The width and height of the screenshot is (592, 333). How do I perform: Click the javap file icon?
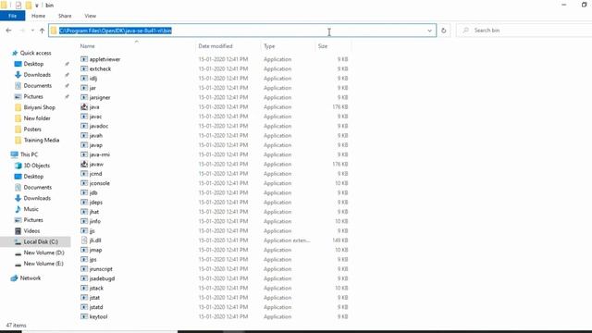[x=84, y=145]
